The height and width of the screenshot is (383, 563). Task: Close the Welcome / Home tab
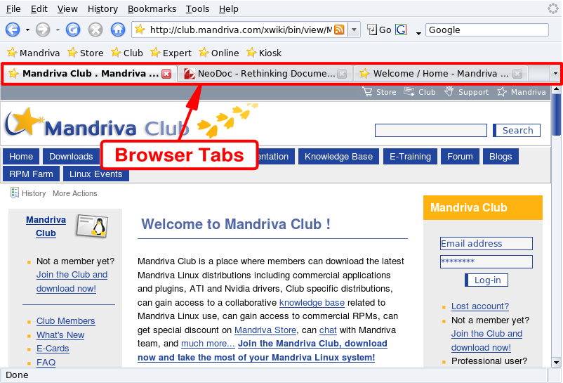[x=517, y=74]
